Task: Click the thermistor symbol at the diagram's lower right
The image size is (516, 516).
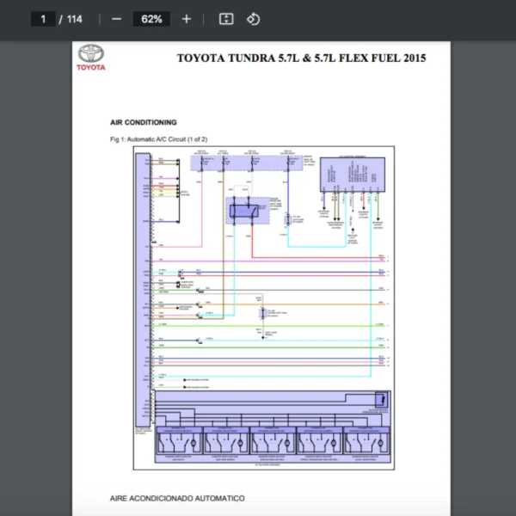Action: click(x=379, y=399)
